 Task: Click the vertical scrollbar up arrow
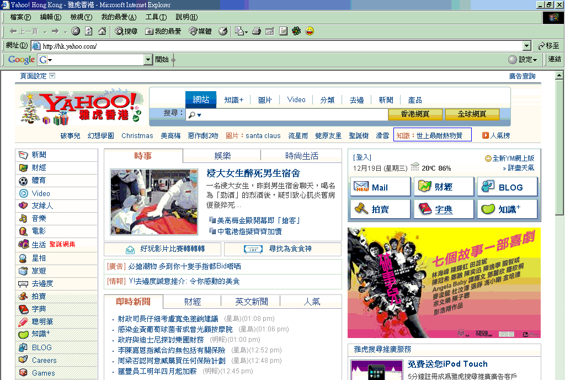(559, 75)
